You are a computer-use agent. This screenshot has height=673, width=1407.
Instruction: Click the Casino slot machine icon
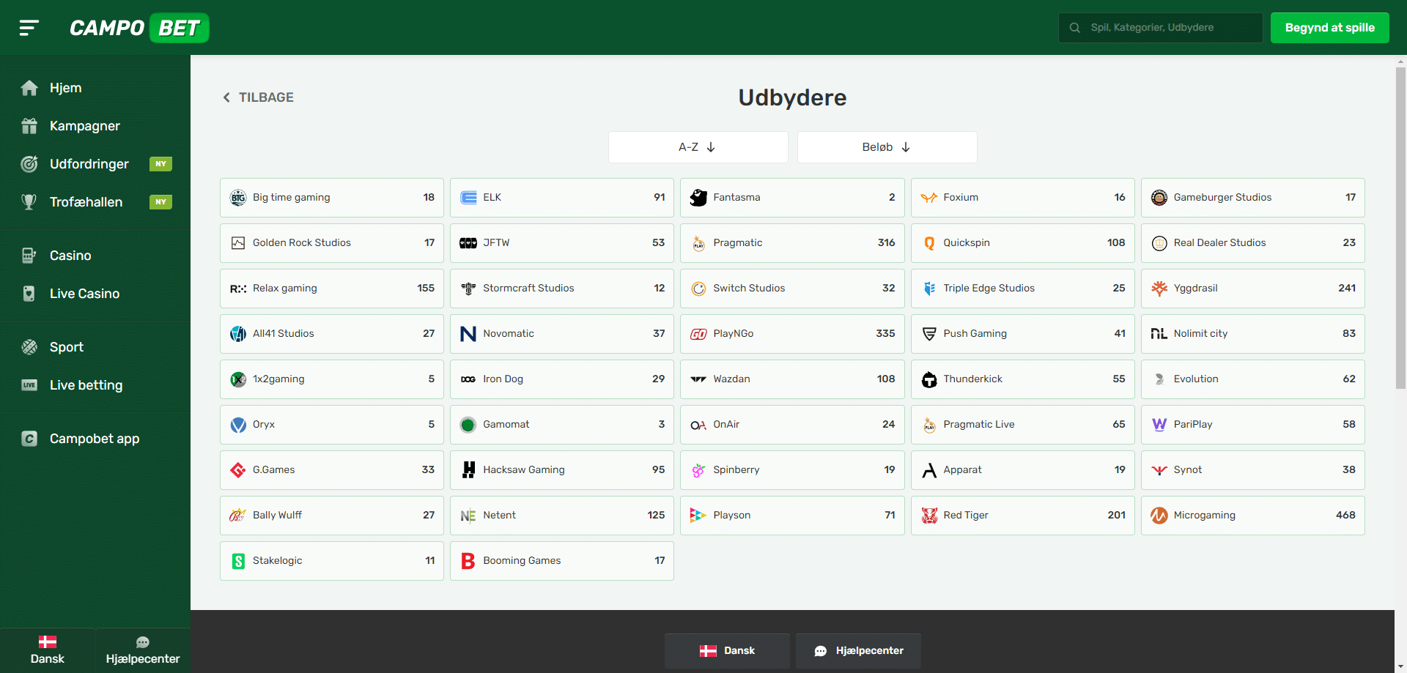tap(29, 256)
